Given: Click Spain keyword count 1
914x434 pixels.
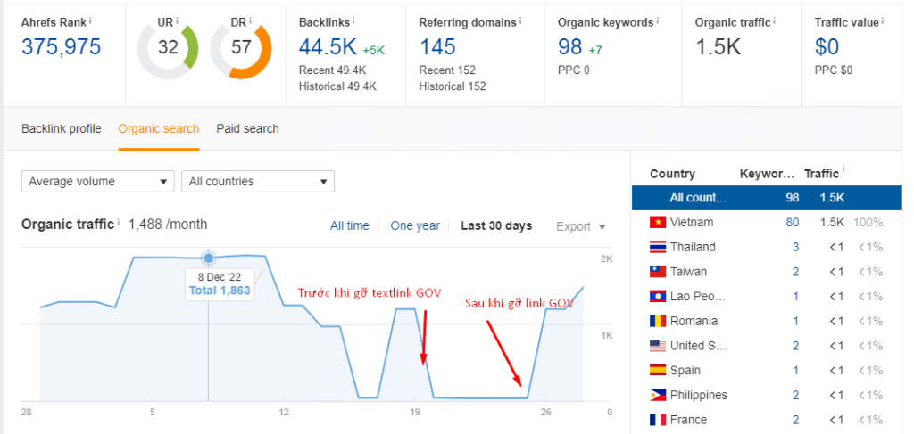Looking at the screenshot, I should point(795,371).
